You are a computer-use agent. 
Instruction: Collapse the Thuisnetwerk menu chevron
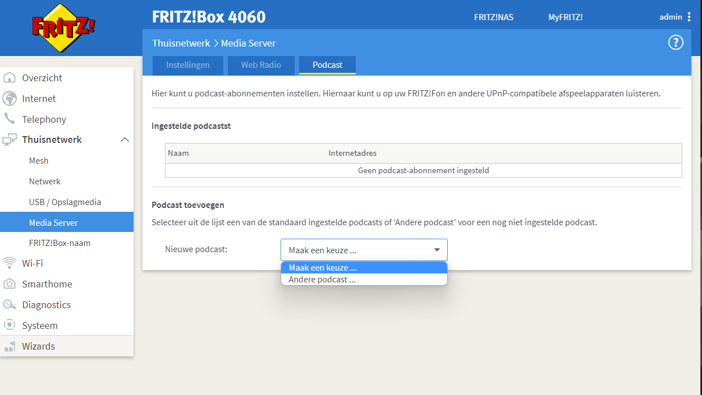coord(125,140)
